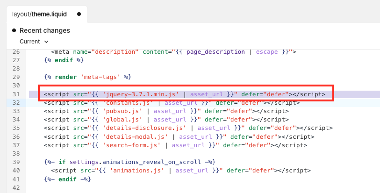Click line number 32 in gutter
380x193 pixels.
click(16, 103)
